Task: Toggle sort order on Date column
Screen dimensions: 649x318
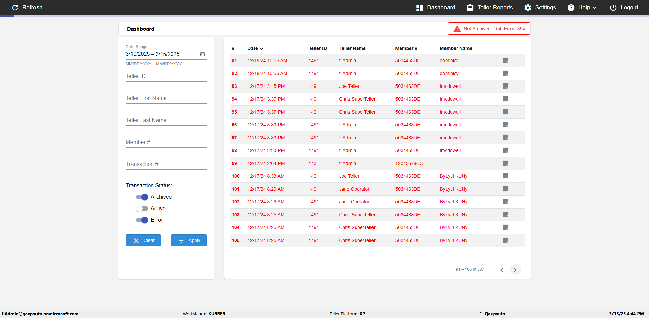Action: click(255, 49)
